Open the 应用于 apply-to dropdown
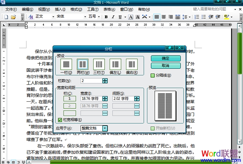 [105, 128]
